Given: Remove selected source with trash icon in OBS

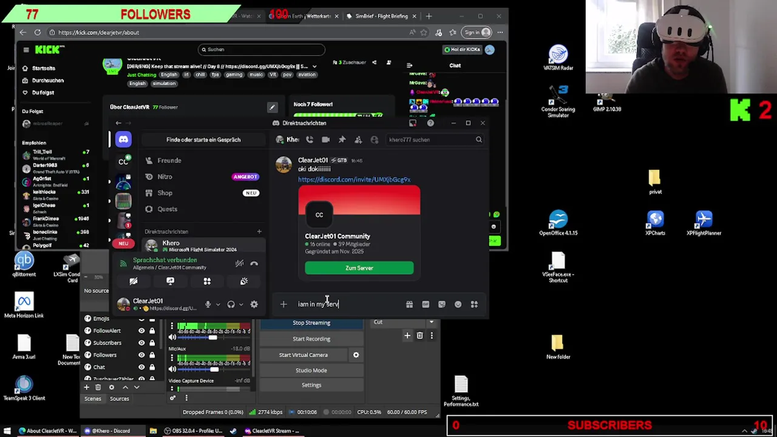Looking at the screenshot, I should pyautogui.click(x=98, y=387).
